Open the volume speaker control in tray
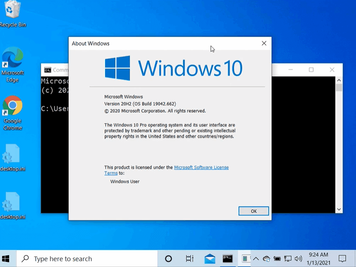 point(298,259)
